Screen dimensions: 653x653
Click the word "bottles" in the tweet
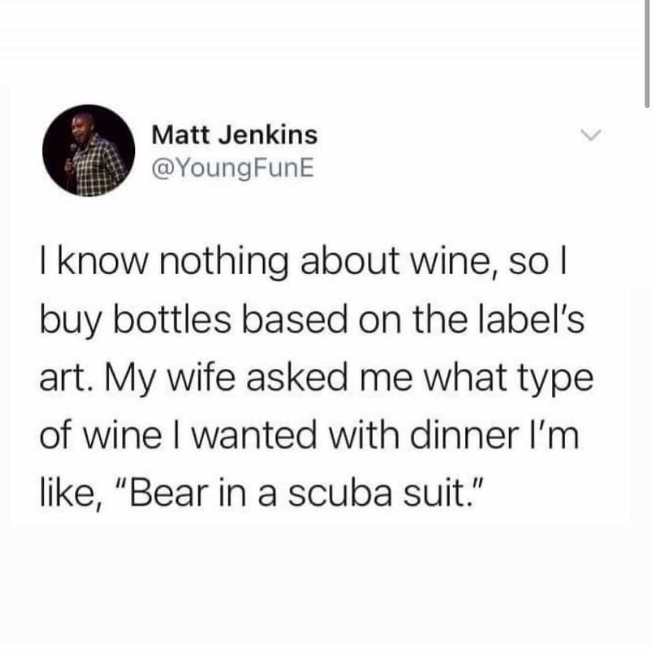(173, 320)
